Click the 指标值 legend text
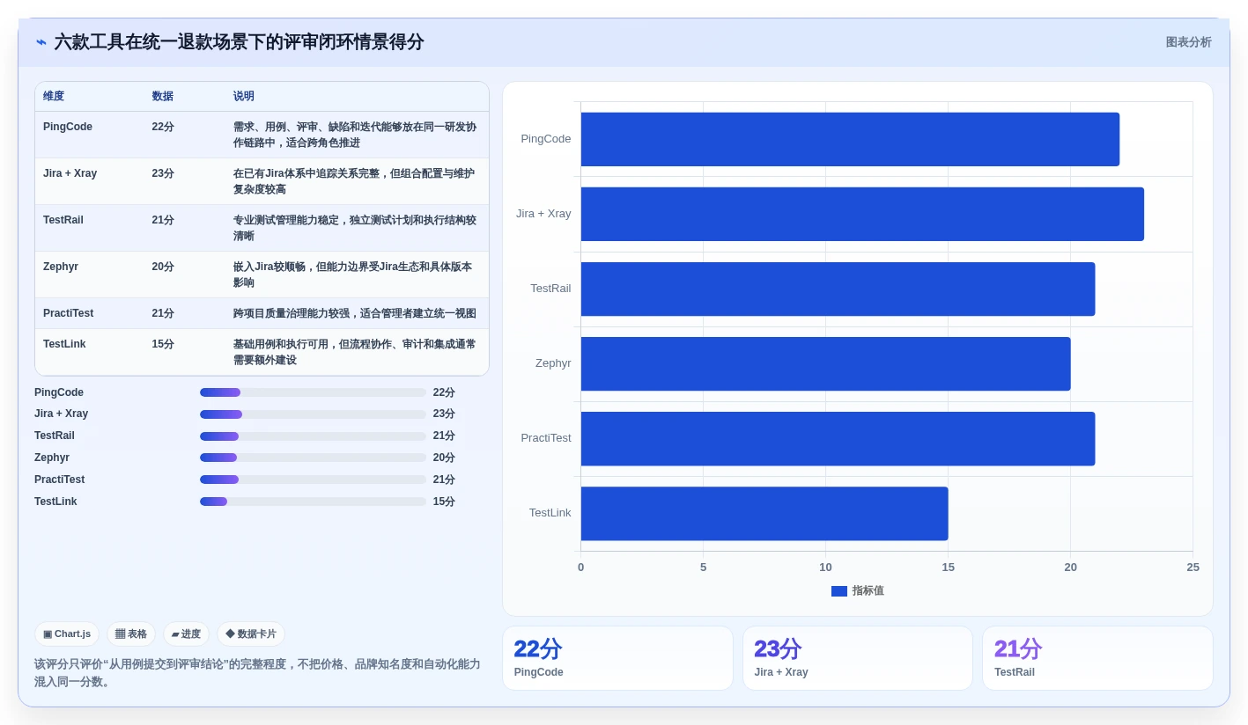Image resolution: width=1248 pixels, height=725 pixels. [868, 591]
